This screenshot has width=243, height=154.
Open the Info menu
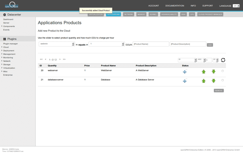193,6
